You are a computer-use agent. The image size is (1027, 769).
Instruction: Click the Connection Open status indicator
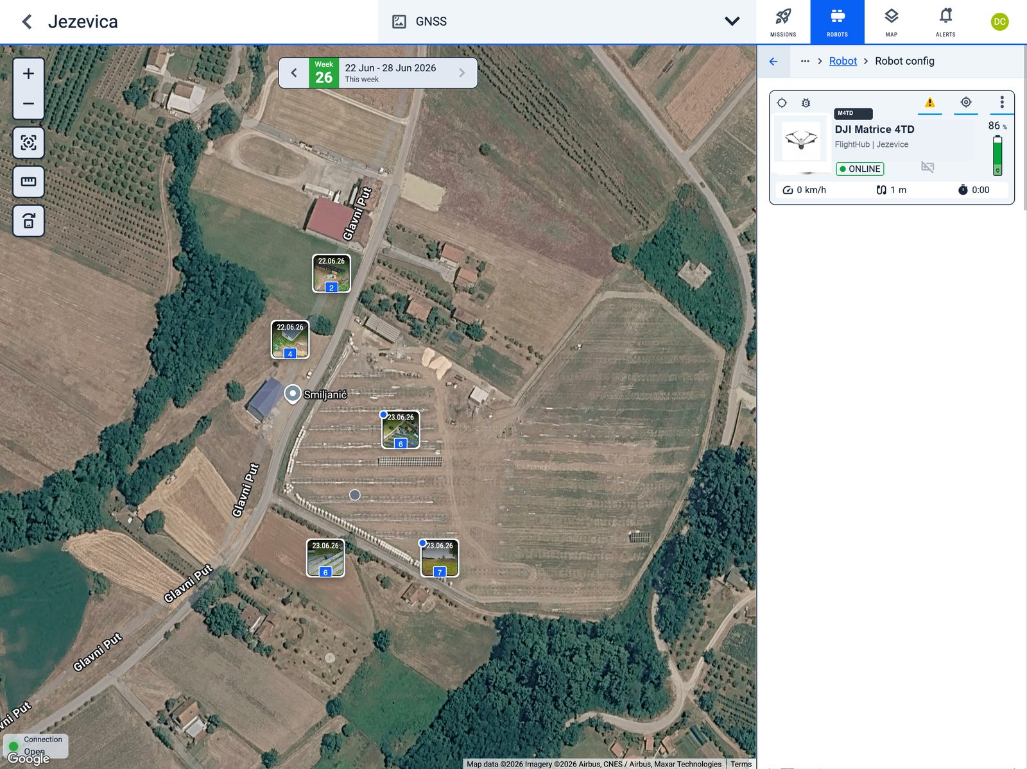(x=36, y=745)
